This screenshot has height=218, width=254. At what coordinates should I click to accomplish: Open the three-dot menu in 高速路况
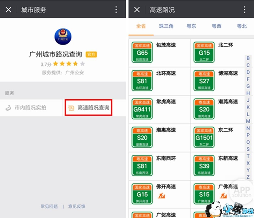(x=244, y=10)
